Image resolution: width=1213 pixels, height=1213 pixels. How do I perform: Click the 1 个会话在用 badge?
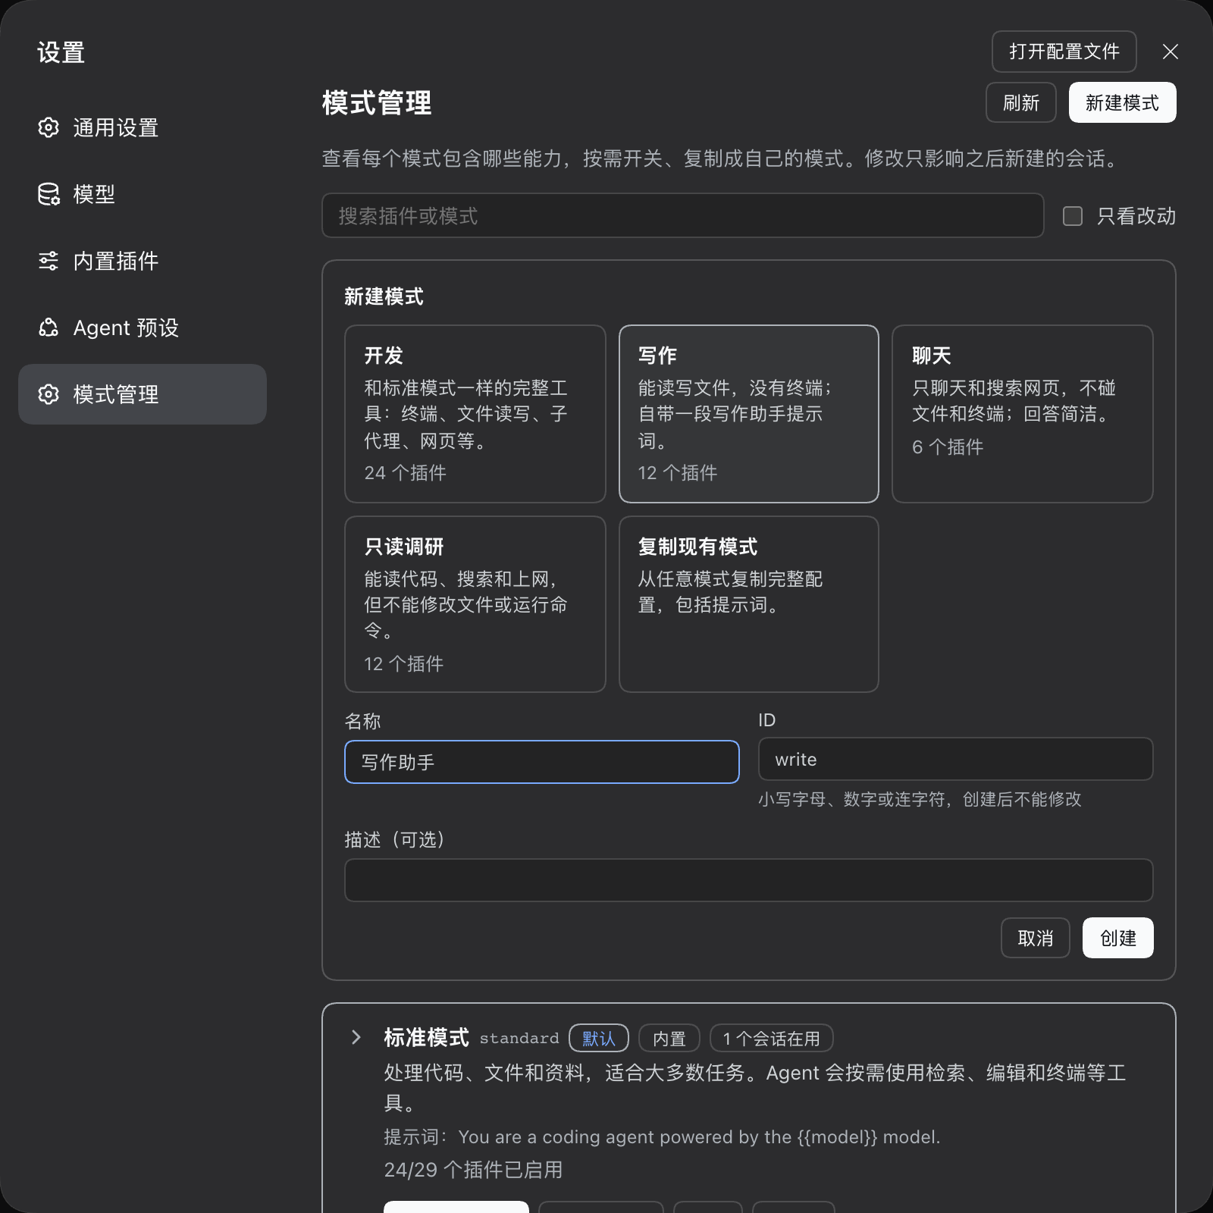tap(772, 1038)
